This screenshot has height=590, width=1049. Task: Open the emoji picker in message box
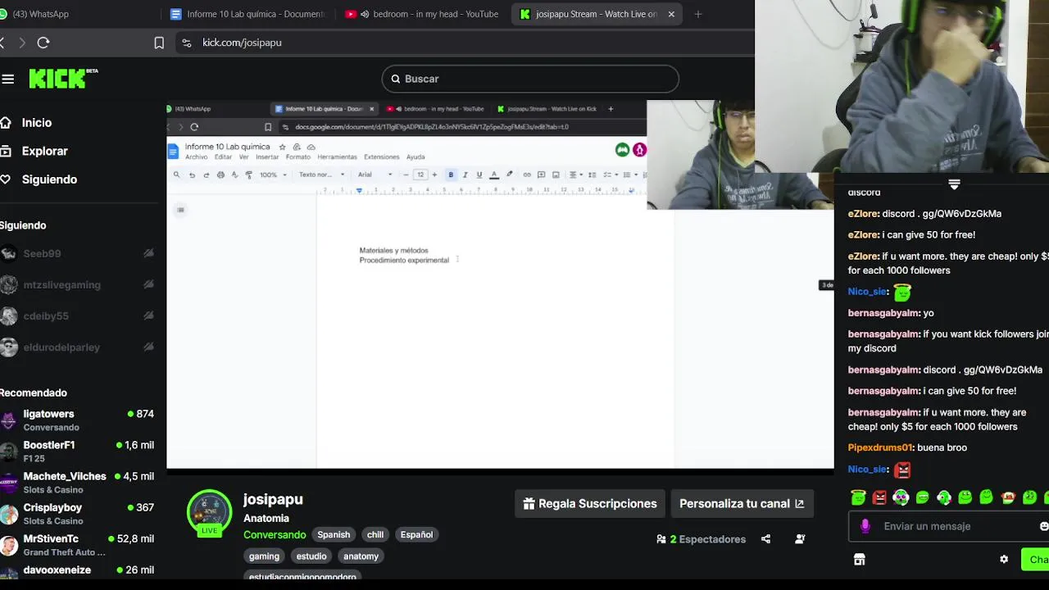point(1043,526)
